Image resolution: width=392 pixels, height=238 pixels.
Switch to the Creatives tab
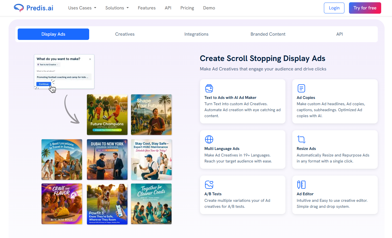(x=125, y=34)
